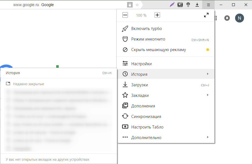Click the yellow dot indicator next to ad blocking
The width and height of the screenshot is (252, 164).
point(208,50)
